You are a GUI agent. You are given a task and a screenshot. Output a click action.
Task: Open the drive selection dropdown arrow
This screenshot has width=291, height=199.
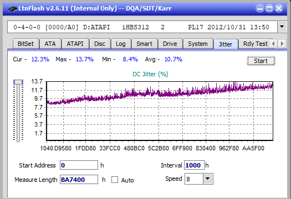pyautogui.click(x=282, y=27)
